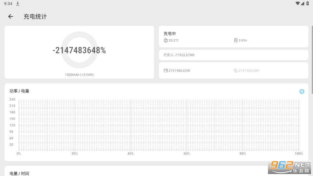The image size is (313, 176).
Task: Toggle the blue chart switch button
Action: (302, 92)
